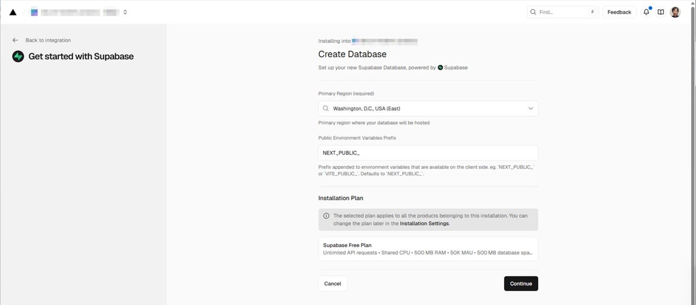Select the Supabase Free Plan card
This screenshot has width=696, height=305.
[428, 249]
